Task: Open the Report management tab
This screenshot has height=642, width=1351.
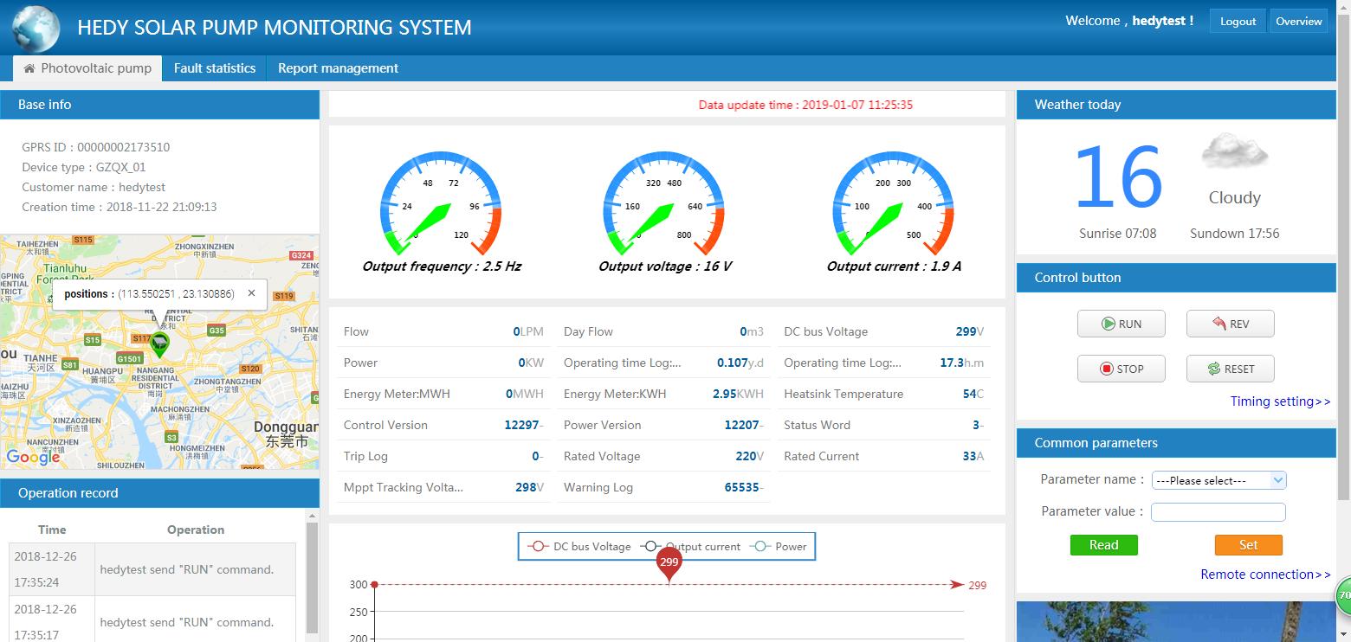Action: (x=338, y=68)
